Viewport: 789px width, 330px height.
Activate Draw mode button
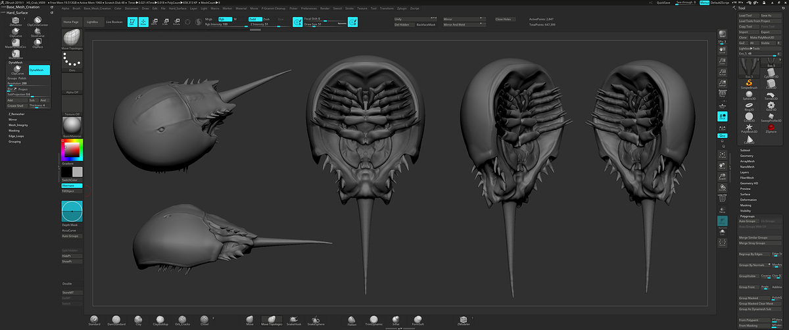coord(143,22)
